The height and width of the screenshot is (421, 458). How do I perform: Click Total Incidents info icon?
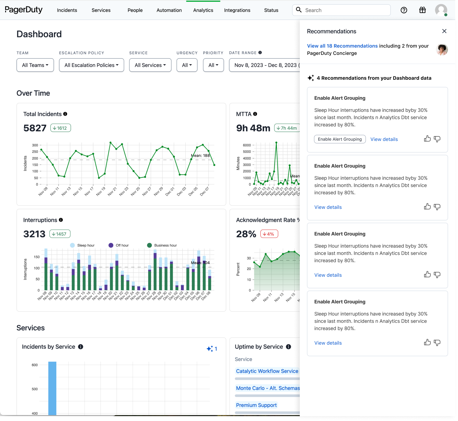(x=65, y=114)
